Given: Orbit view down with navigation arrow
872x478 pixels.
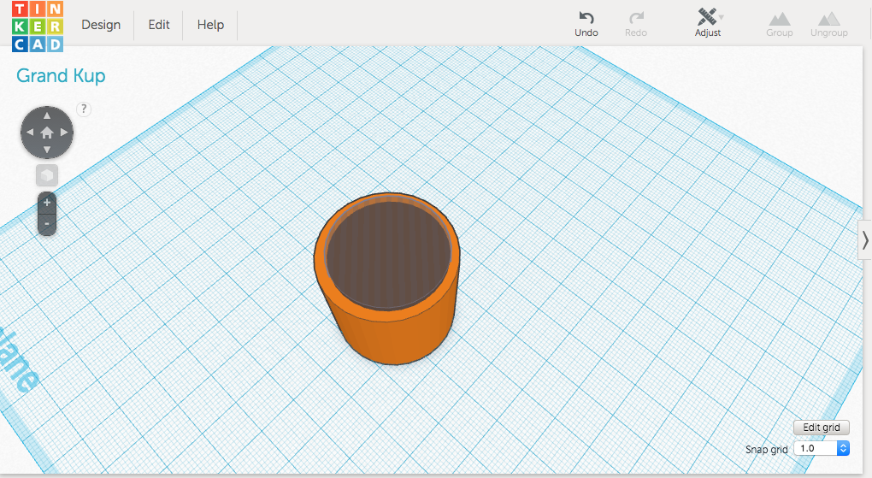Looking at the screenshot, I should [x=47, y=149].
